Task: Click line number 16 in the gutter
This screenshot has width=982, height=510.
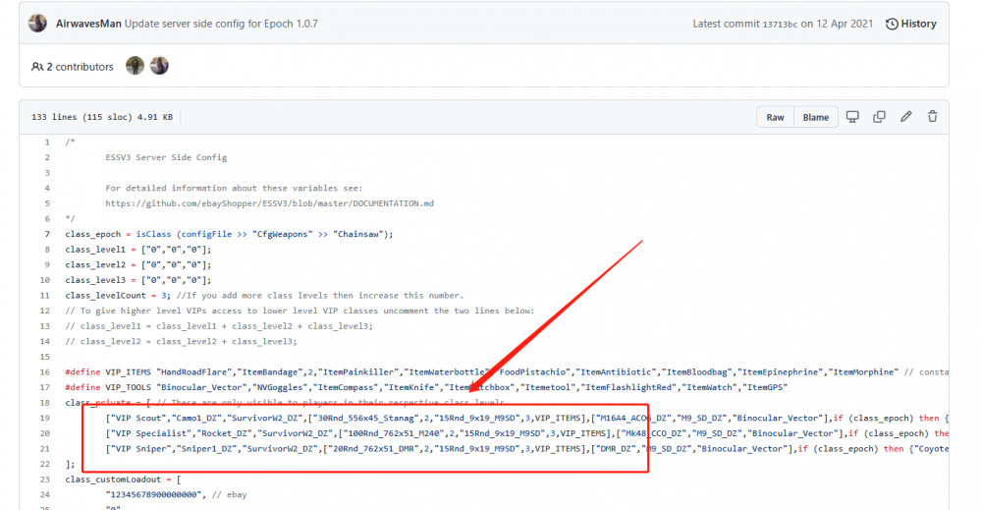Action: [x=44, y=372]
